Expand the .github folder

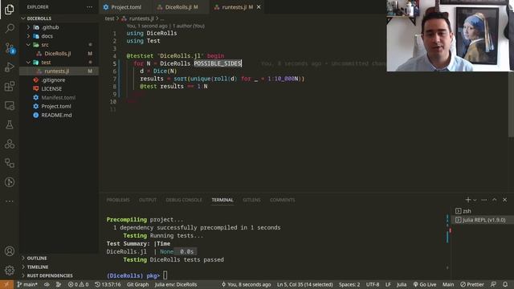[59, 27]
